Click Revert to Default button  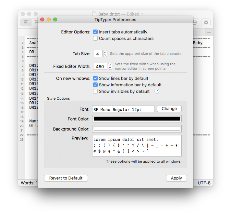(x=66, y=178)
